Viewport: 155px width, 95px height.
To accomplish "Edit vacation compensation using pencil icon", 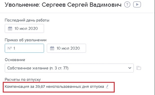I will [107, 87].
